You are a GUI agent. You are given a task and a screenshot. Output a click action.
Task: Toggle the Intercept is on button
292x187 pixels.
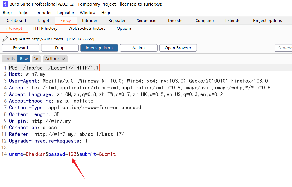(99, 48)
